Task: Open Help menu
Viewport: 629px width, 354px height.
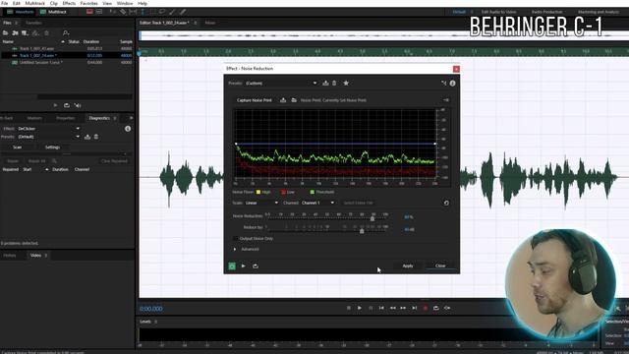Action: [143, 3]
